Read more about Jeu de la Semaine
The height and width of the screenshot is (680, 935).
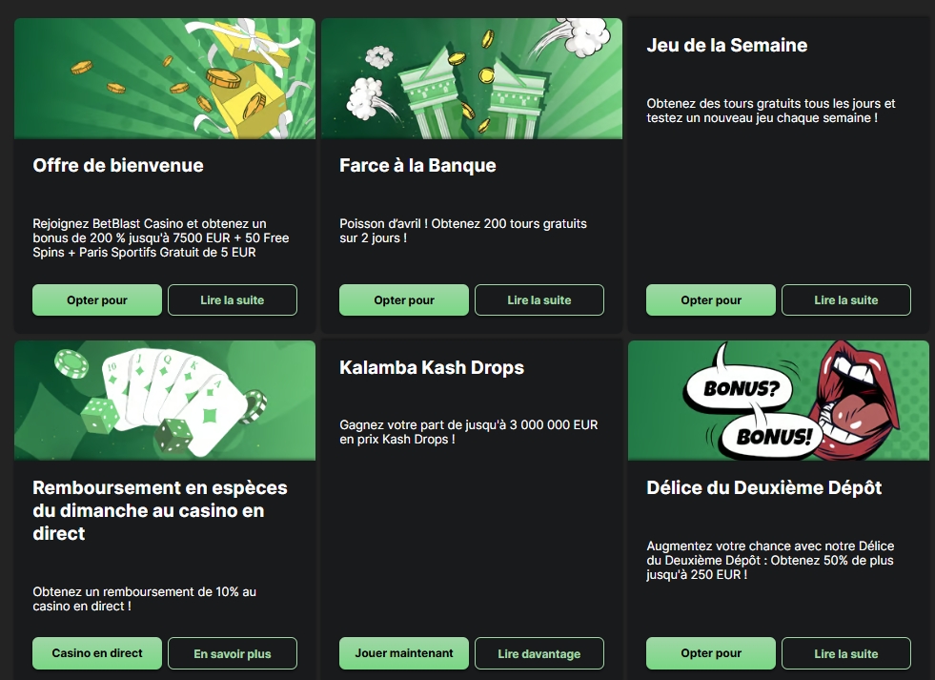[846, 300]
